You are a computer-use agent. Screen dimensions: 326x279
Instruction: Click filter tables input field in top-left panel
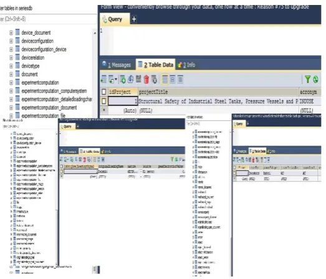(48, 19)
